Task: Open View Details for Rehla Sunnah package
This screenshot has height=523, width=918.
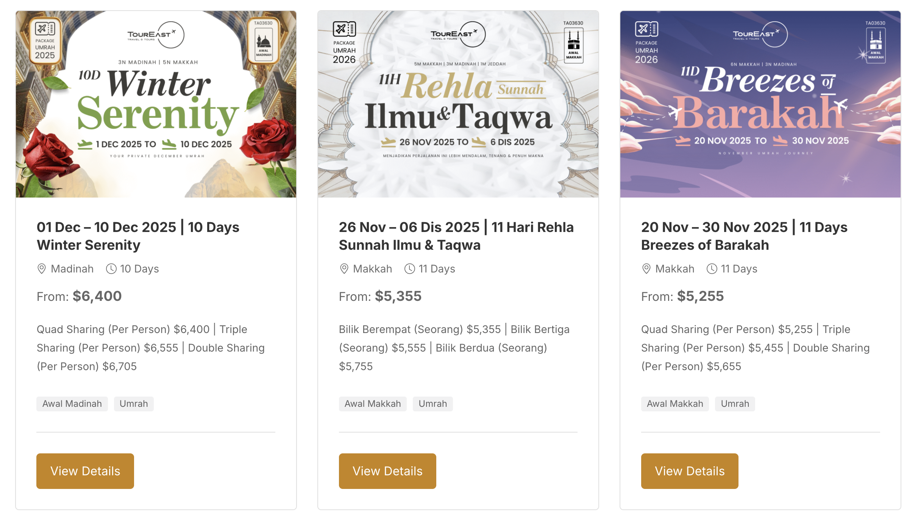Action: point(387,471)
